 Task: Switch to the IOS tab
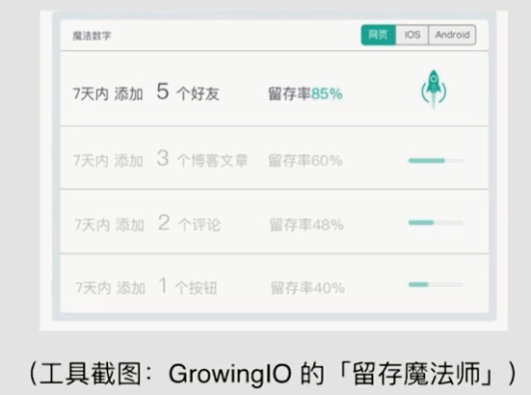coord(412,35)
